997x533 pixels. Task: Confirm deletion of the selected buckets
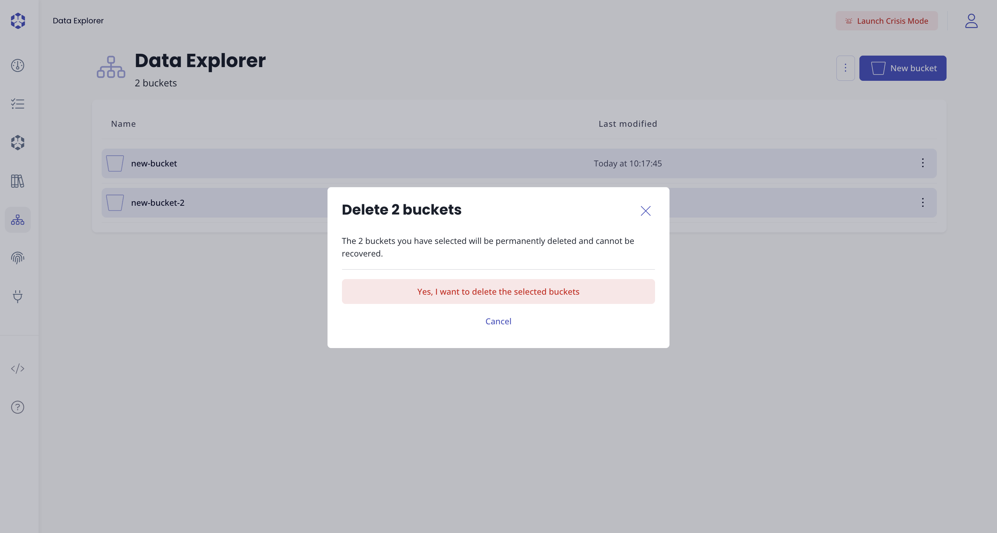coord(498,291)
